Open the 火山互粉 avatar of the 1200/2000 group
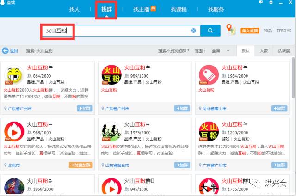Viewport: 296px width, 196px height. [x=209, y=131]
